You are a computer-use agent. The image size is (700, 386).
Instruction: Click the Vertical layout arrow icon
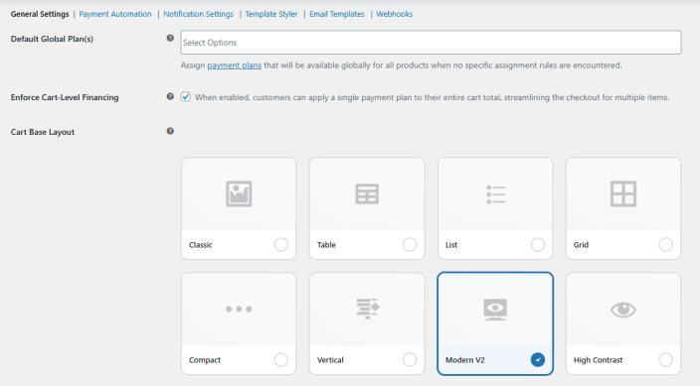(x=368, y=309)
